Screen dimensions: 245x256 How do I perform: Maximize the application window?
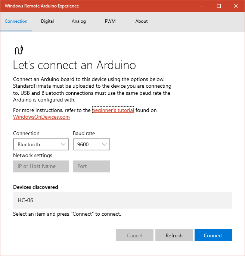[219, 6]
